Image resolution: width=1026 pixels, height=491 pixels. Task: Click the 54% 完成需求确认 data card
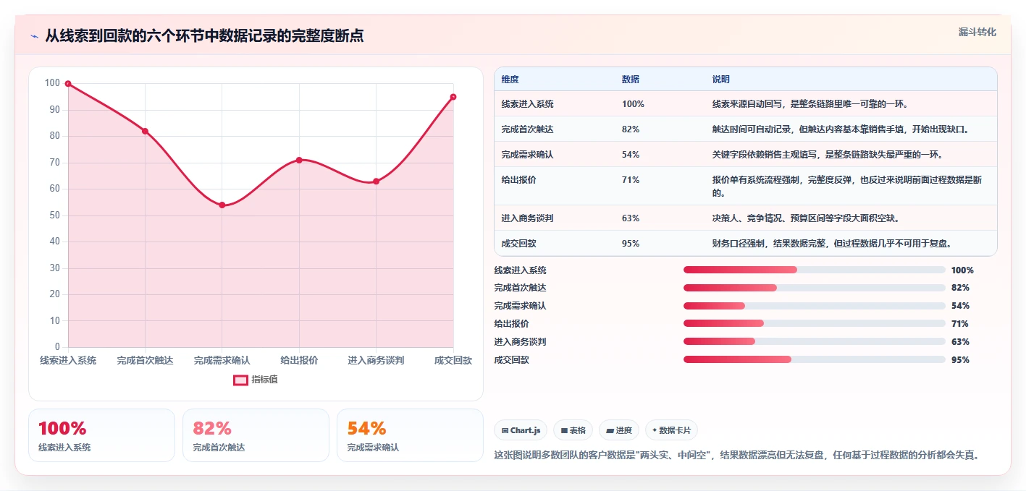pyautogui.click(x=410, y=435)
